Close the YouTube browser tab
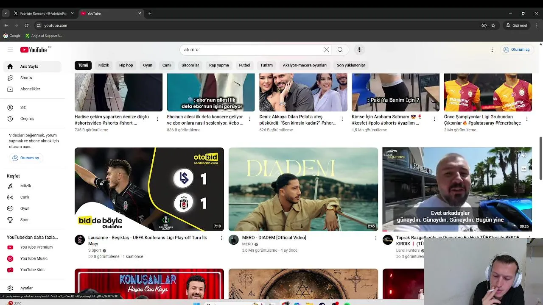The width and height of the screenshot is (543, 305). pyautogui.click(x=140, y=13)
